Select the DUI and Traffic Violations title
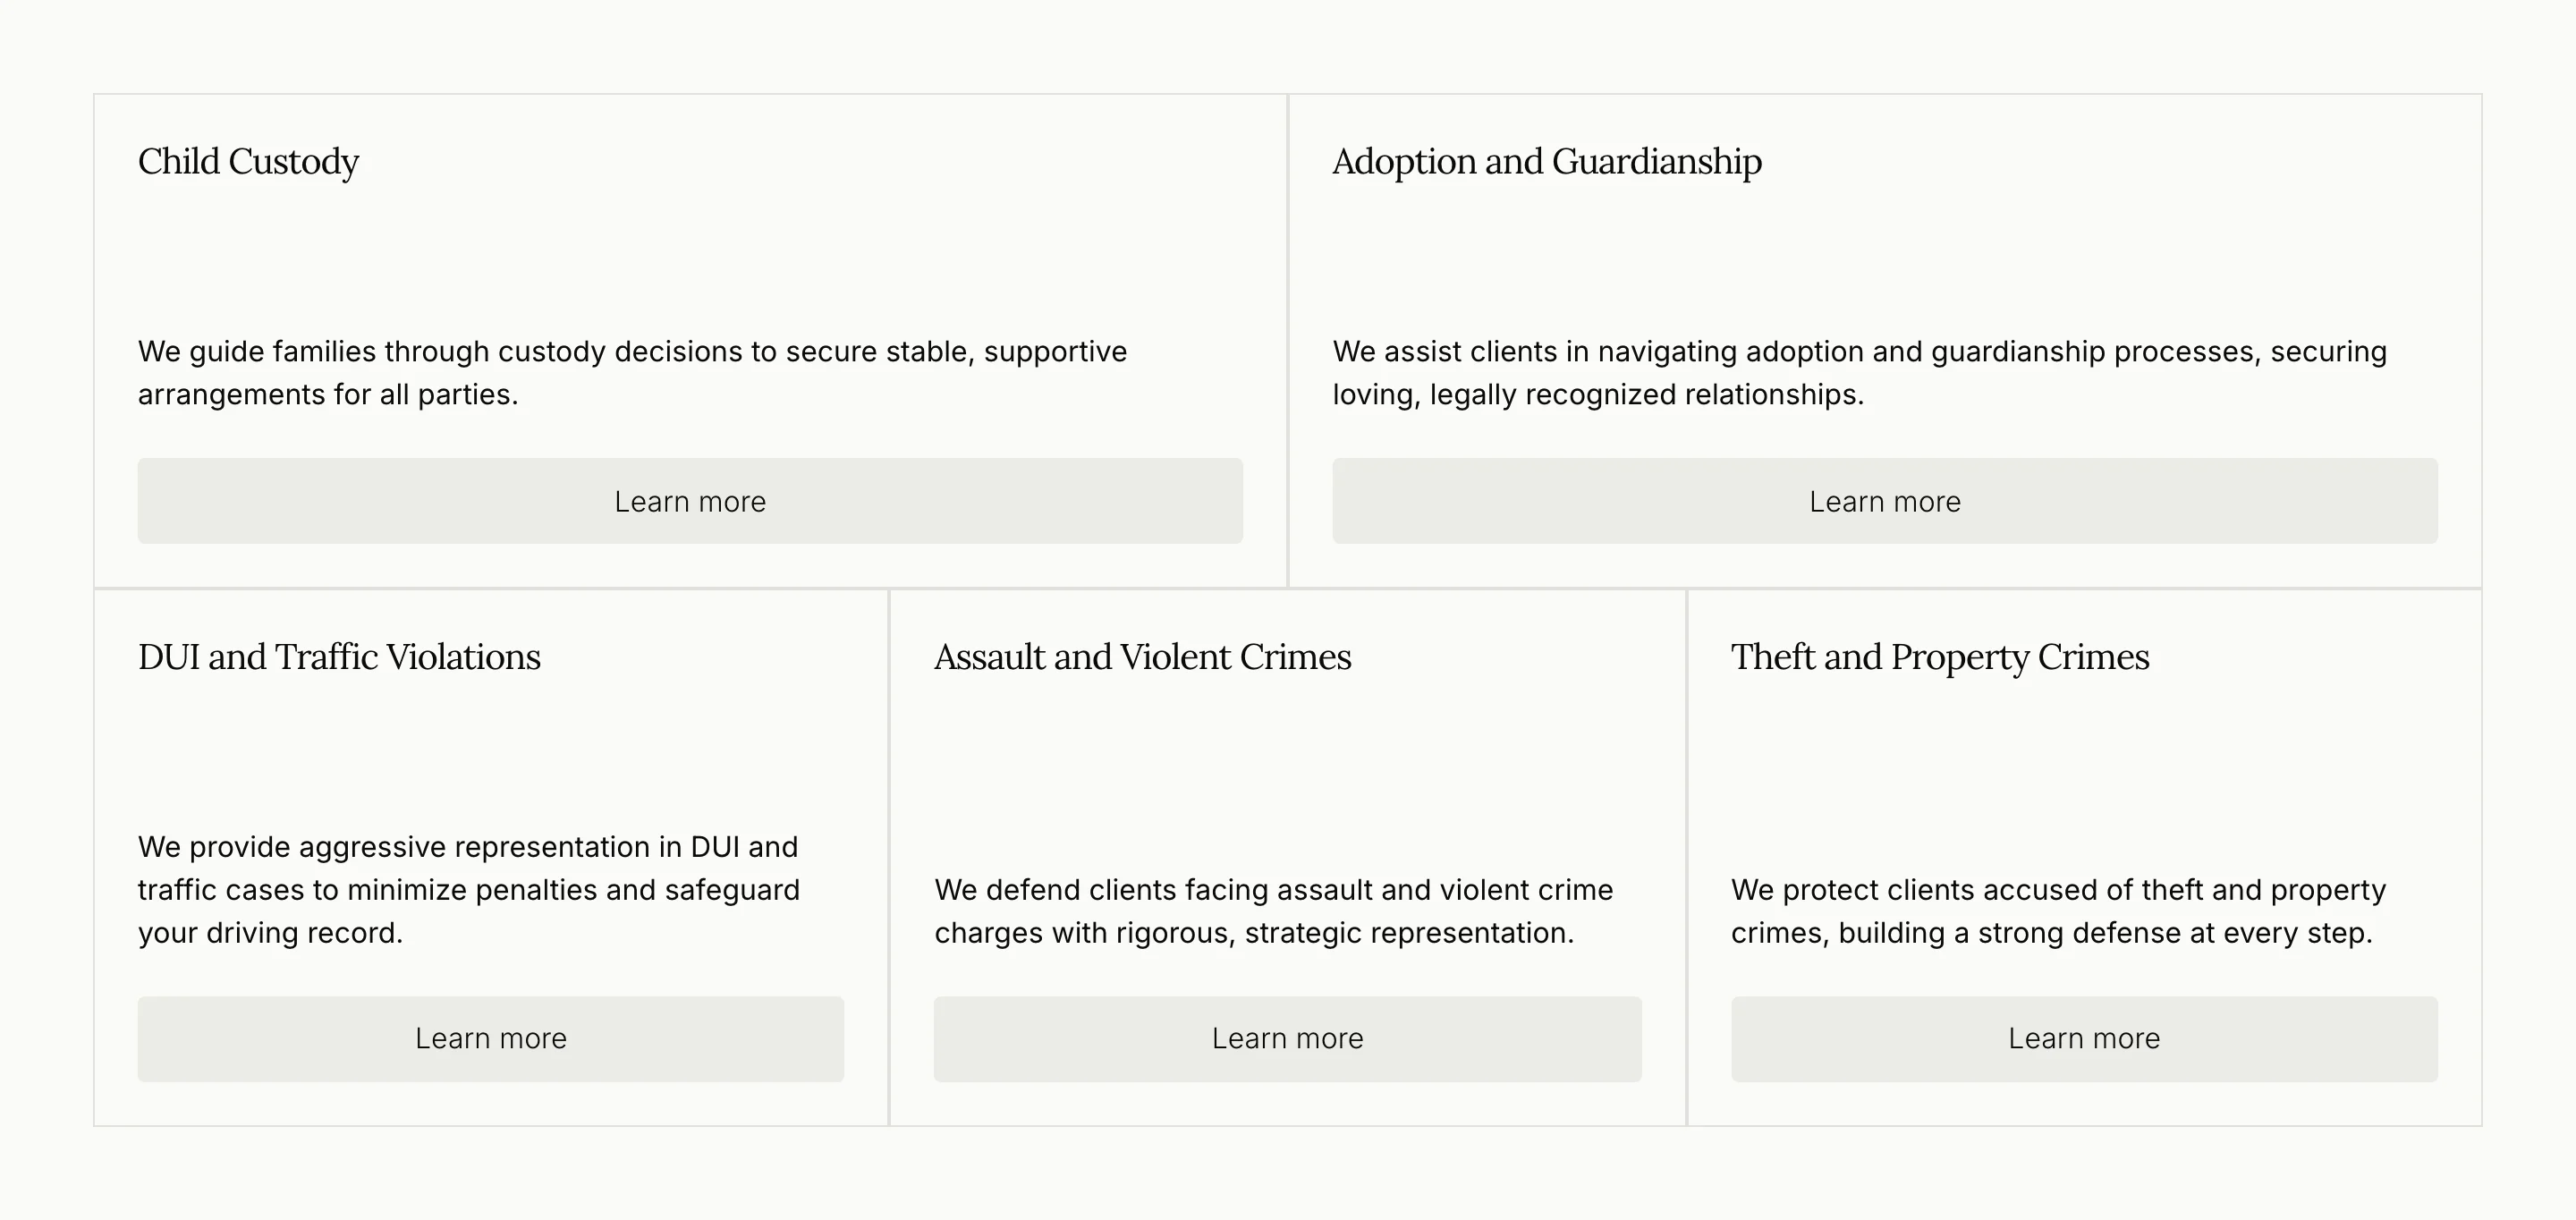 pos(339,657)
